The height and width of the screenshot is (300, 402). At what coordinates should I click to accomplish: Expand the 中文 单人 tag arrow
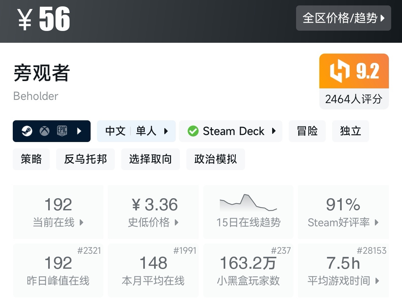click(x=166, y=131)
